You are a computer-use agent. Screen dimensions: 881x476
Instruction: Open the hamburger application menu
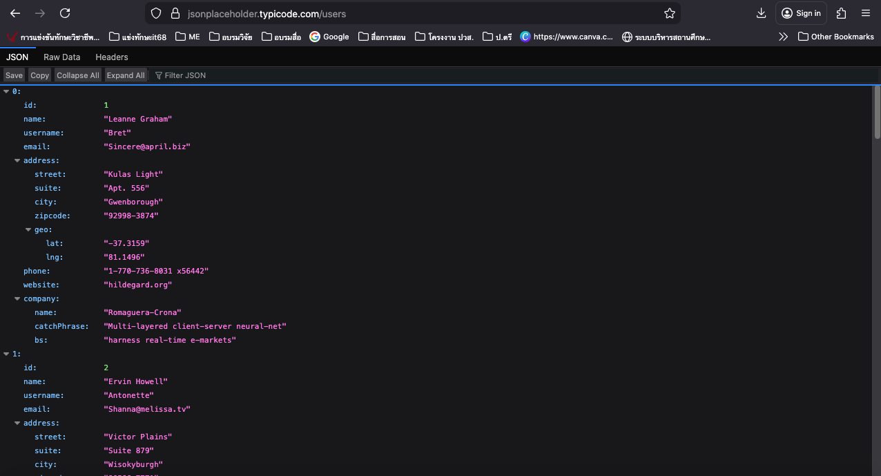[x=866, y=13]
